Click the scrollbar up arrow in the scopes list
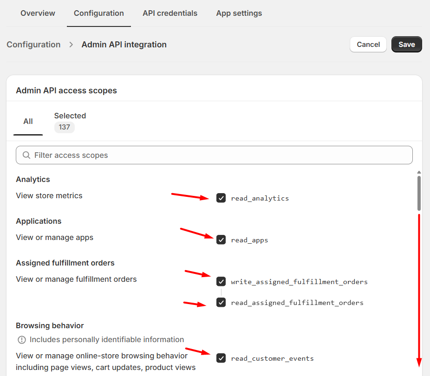Image resolution: width=430 pixels, height=376 pixels. coord(419,172)
